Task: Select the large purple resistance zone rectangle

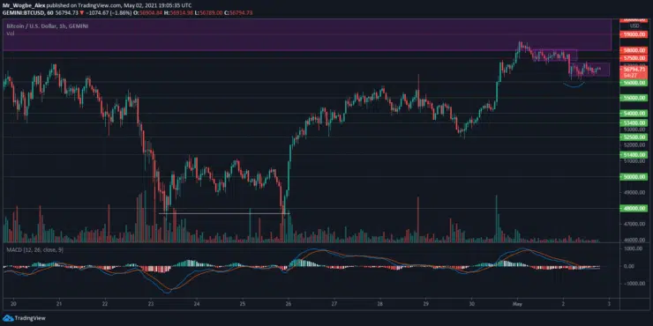Action: (307, 35)
